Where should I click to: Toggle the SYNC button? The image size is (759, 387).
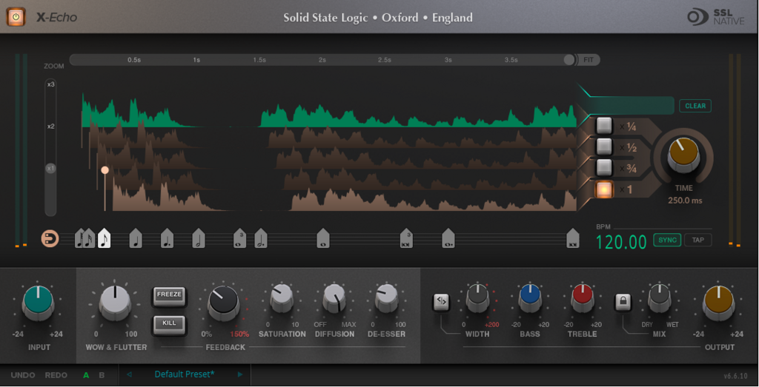667,240
